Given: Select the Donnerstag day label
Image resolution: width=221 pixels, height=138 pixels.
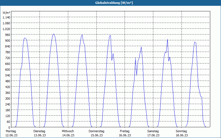Looking at the screenshot, I should coord(96,131).
